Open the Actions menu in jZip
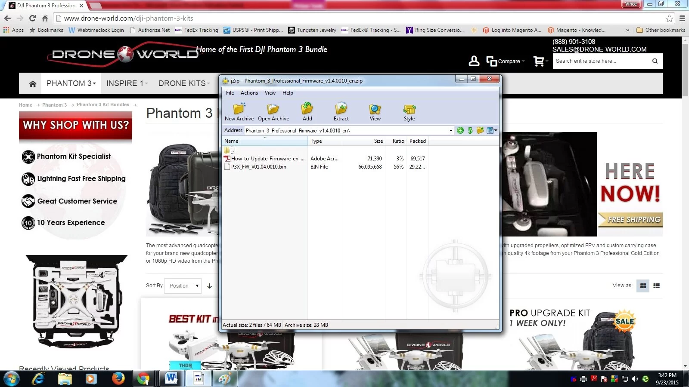Viewport: 689px width, 387px height. 249,93
